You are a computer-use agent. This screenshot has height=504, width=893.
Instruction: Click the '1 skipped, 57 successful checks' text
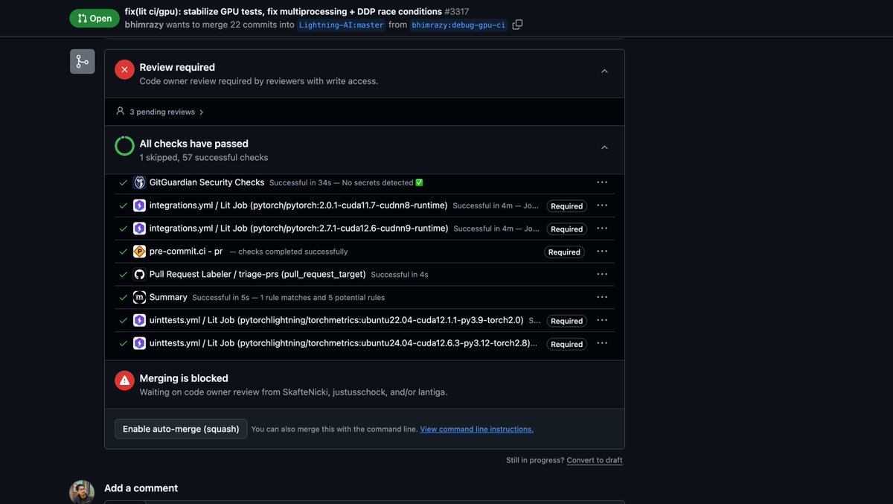coord(204,158)
